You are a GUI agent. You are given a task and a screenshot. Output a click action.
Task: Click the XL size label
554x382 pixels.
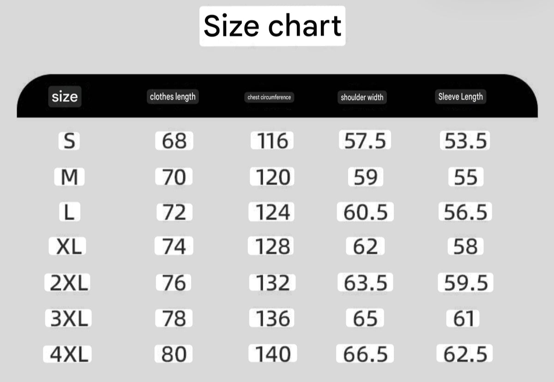tap(68, 247)
